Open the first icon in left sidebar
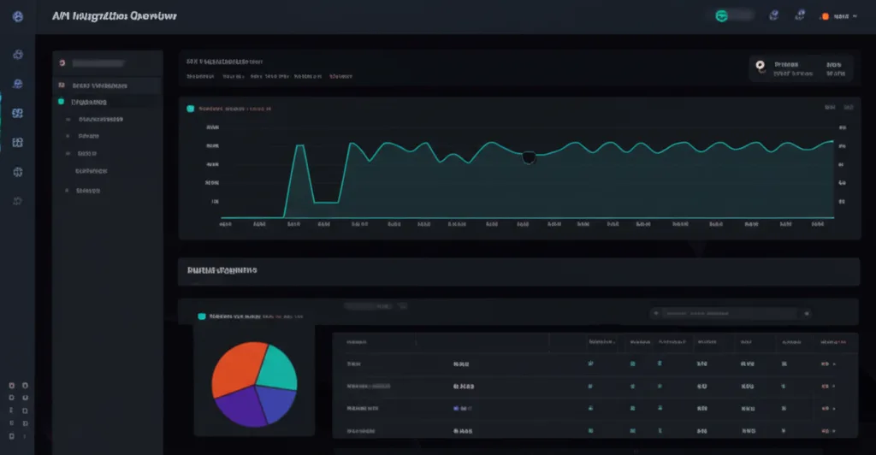 coord(18,54)
